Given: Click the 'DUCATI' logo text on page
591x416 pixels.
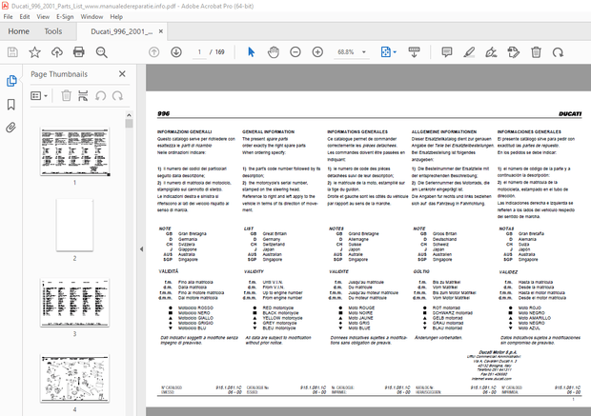Looking at the screenshot, I should [x=570, y=113].
